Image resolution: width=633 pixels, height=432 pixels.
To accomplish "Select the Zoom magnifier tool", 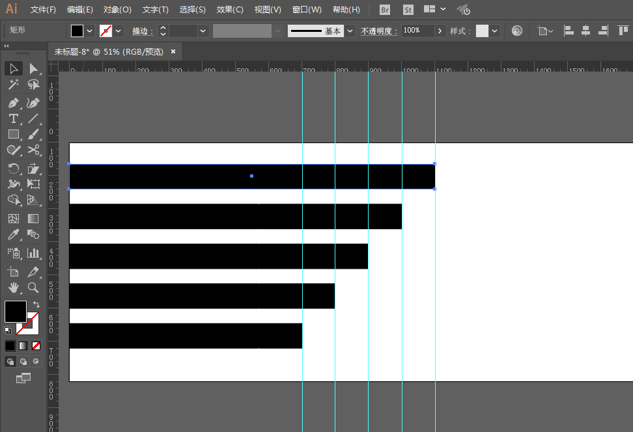I will (33, 288).
